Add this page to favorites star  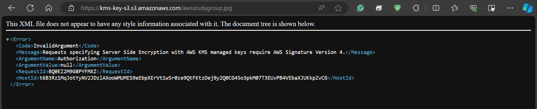click(338, 8)
